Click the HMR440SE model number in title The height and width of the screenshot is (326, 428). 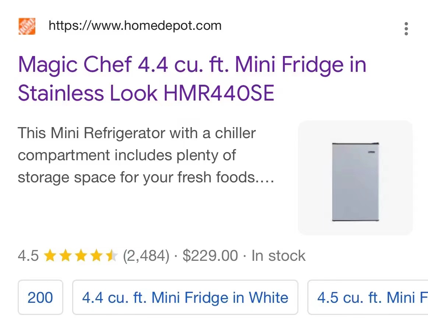tap(219, 93)
